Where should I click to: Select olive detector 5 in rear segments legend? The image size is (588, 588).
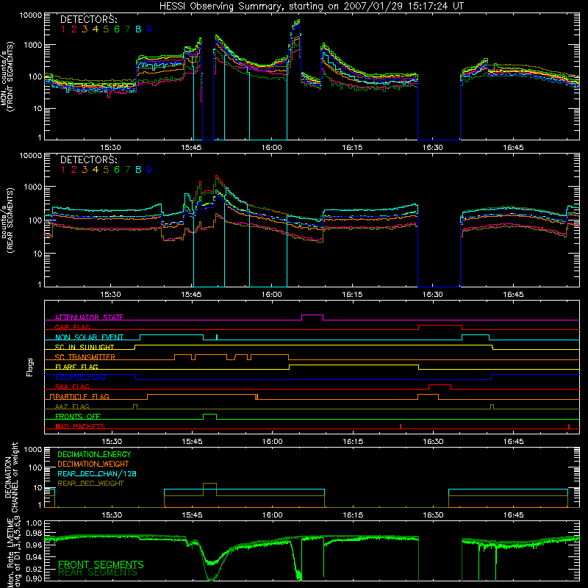coord(106,170)
